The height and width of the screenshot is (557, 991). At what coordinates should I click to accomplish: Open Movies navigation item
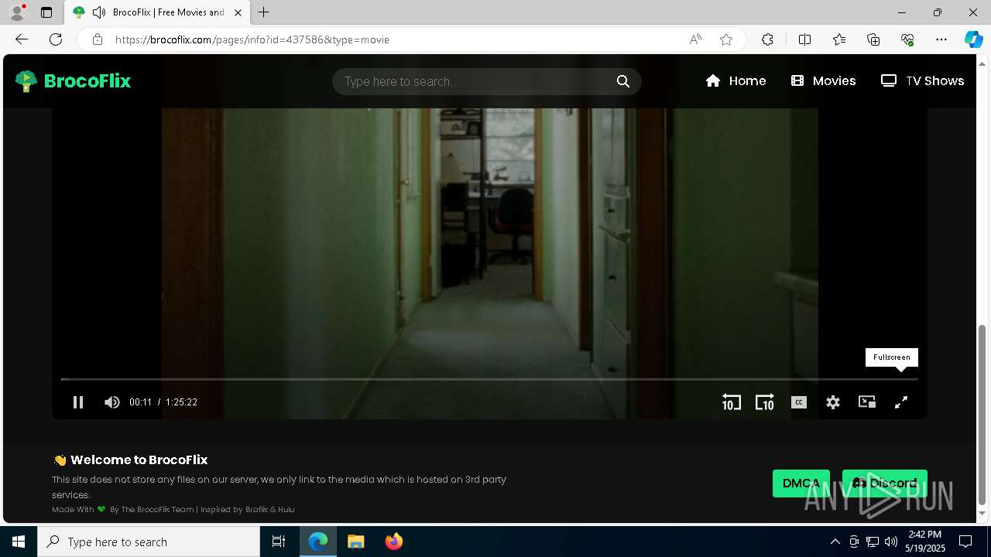(824, 81)
